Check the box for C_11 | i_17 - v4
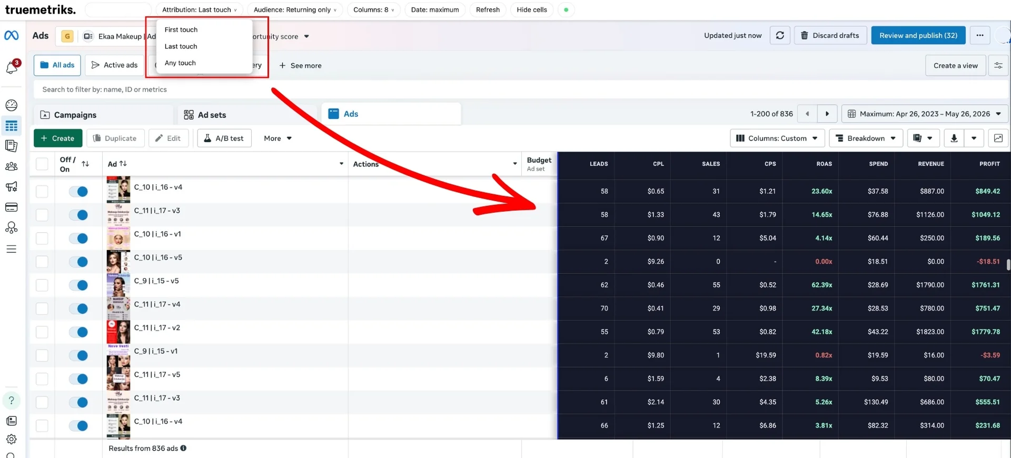Image resolution: width=1011 pixels, height=458 pixels. (42, 308)
